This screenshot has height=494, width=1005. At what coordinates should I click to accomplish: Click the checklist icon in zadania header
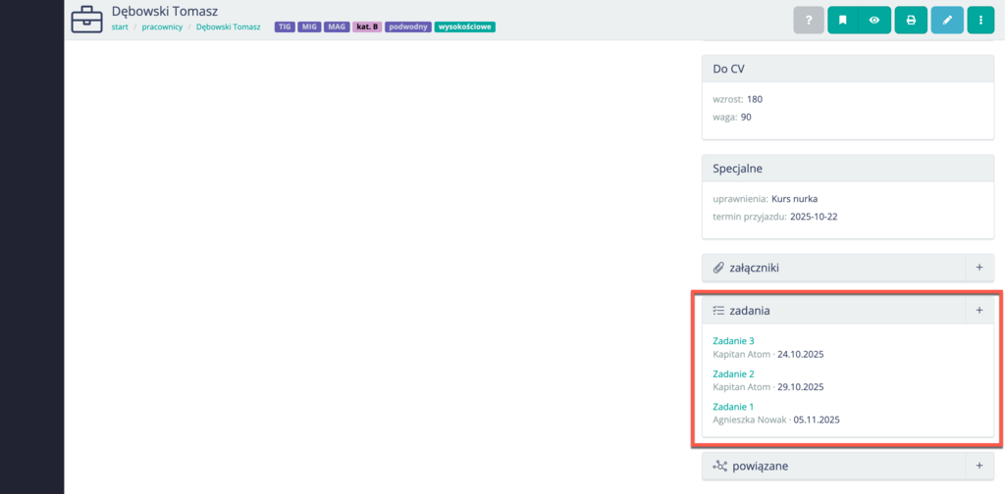click(x=718, y=311)
